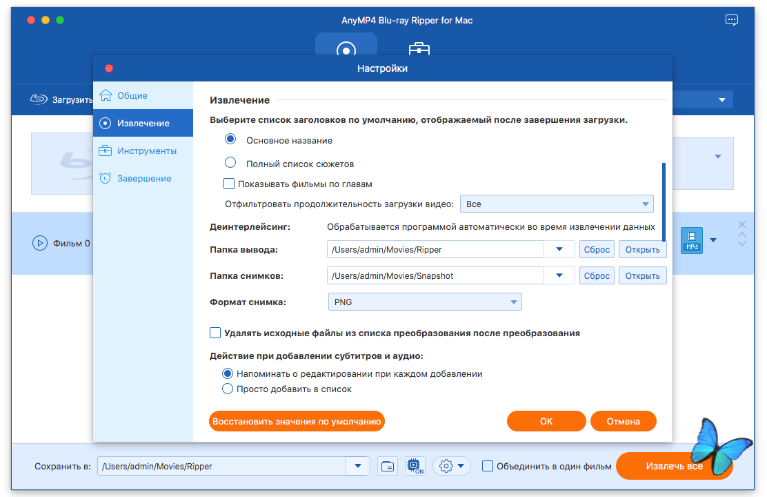Click the Отмена button
The height and width of the screenshot is (497, 767).
pyautogui.click(x=623, y=421)
